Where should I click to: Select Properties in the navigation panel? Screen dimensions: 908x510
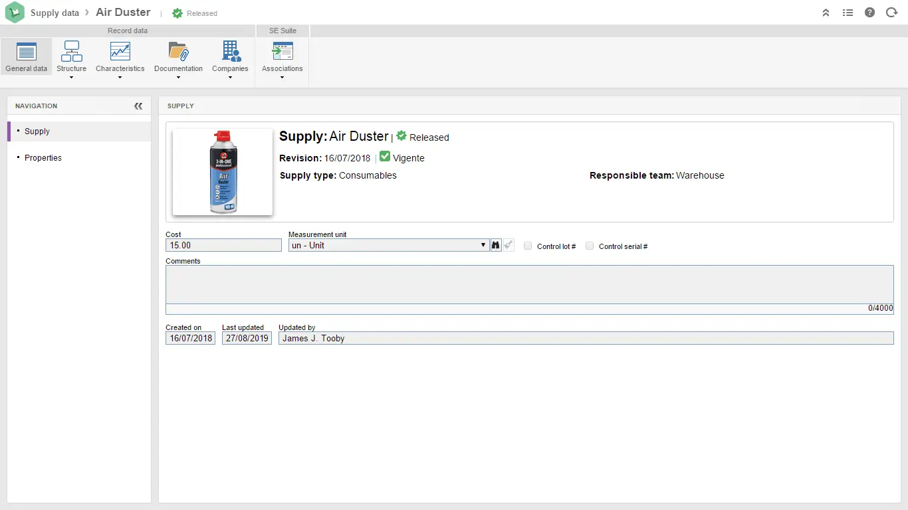pyautogui.click(x=43, y=158)
